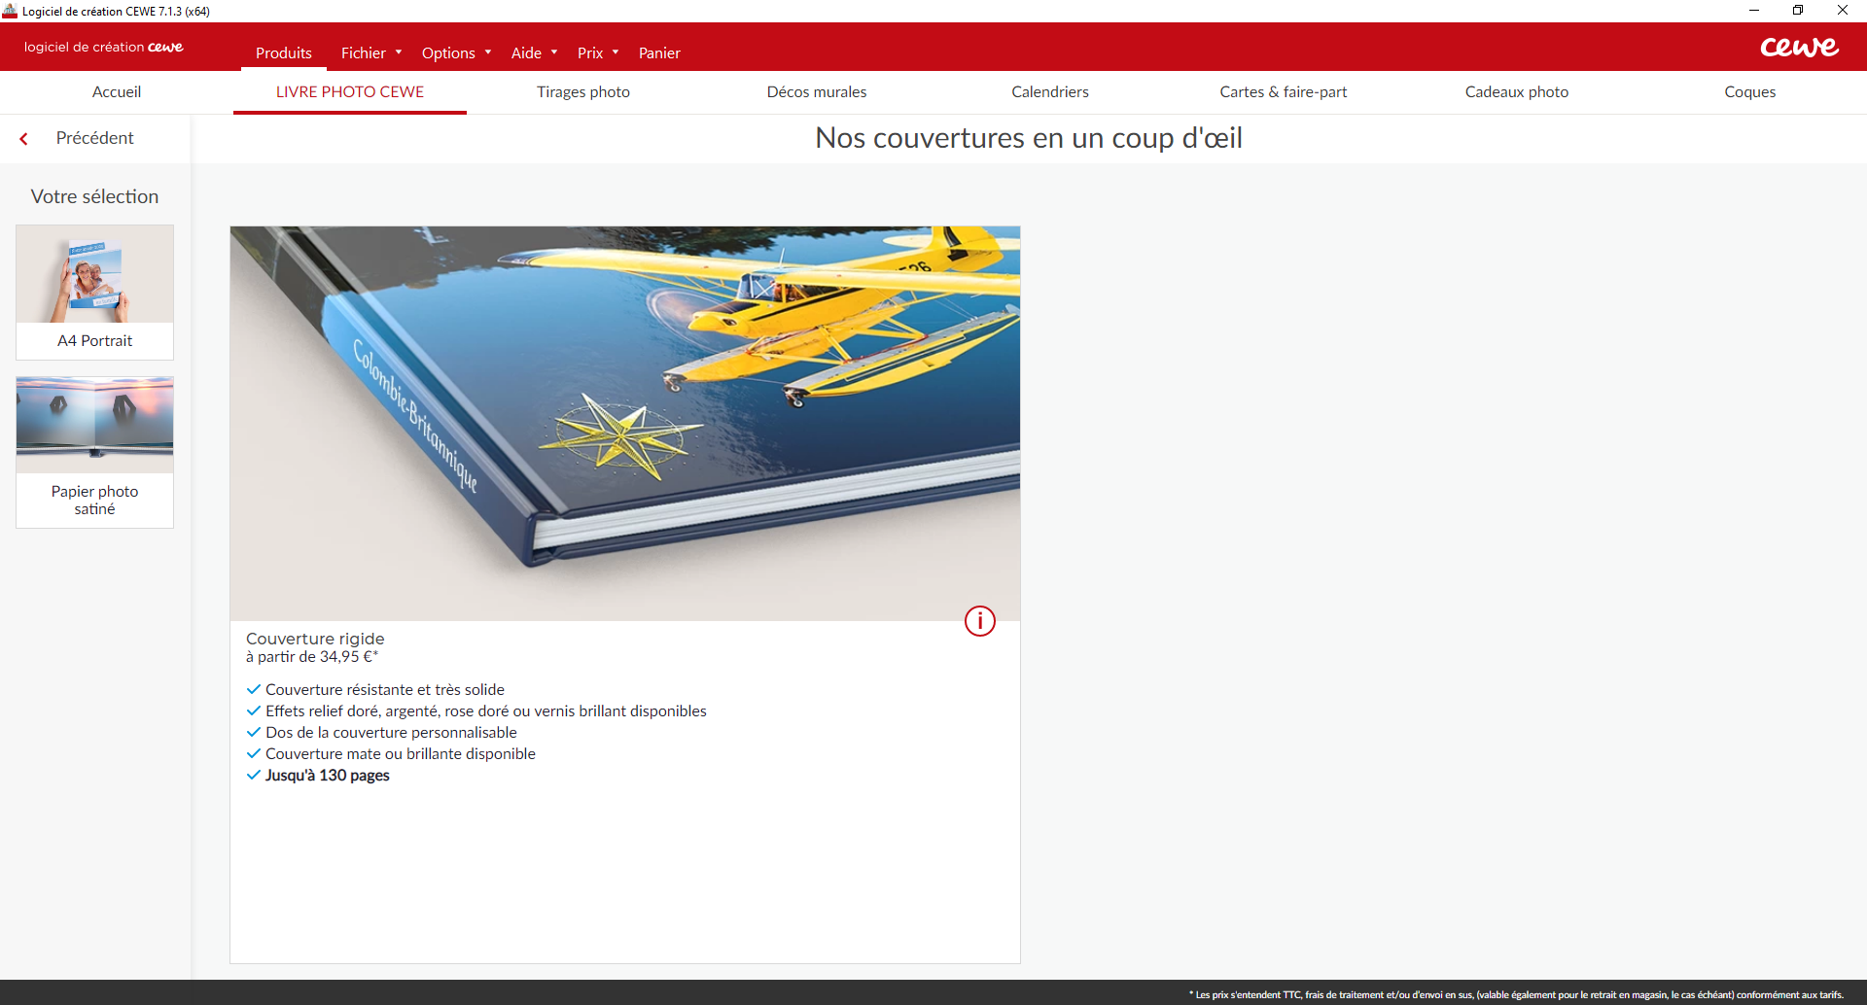Go to the Accueil tab
Image resolution: width=1867 pixels, height=1005 pixels.
(x=117, y=91)
